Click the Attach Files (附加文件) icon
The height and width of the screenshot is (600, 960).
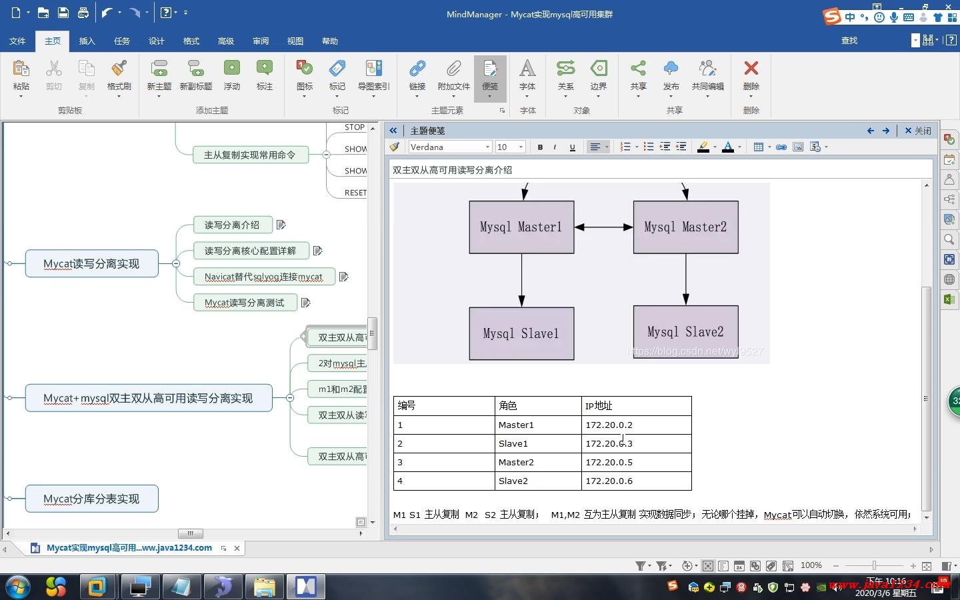pos(454,69)
